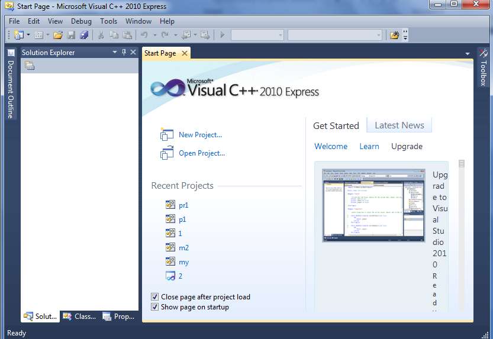Click the Save floppy disk icon
Viewport: 493px width, 339px height.
tap(71, 35)
